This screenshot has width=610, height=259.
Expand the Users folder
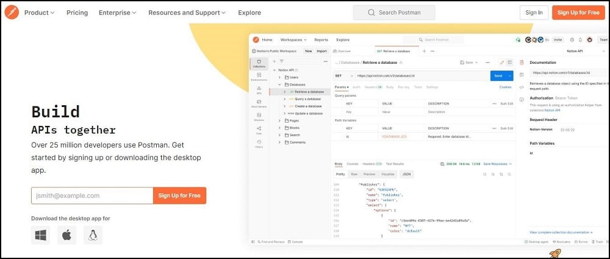pyautogui.click(x=279, y=78)
